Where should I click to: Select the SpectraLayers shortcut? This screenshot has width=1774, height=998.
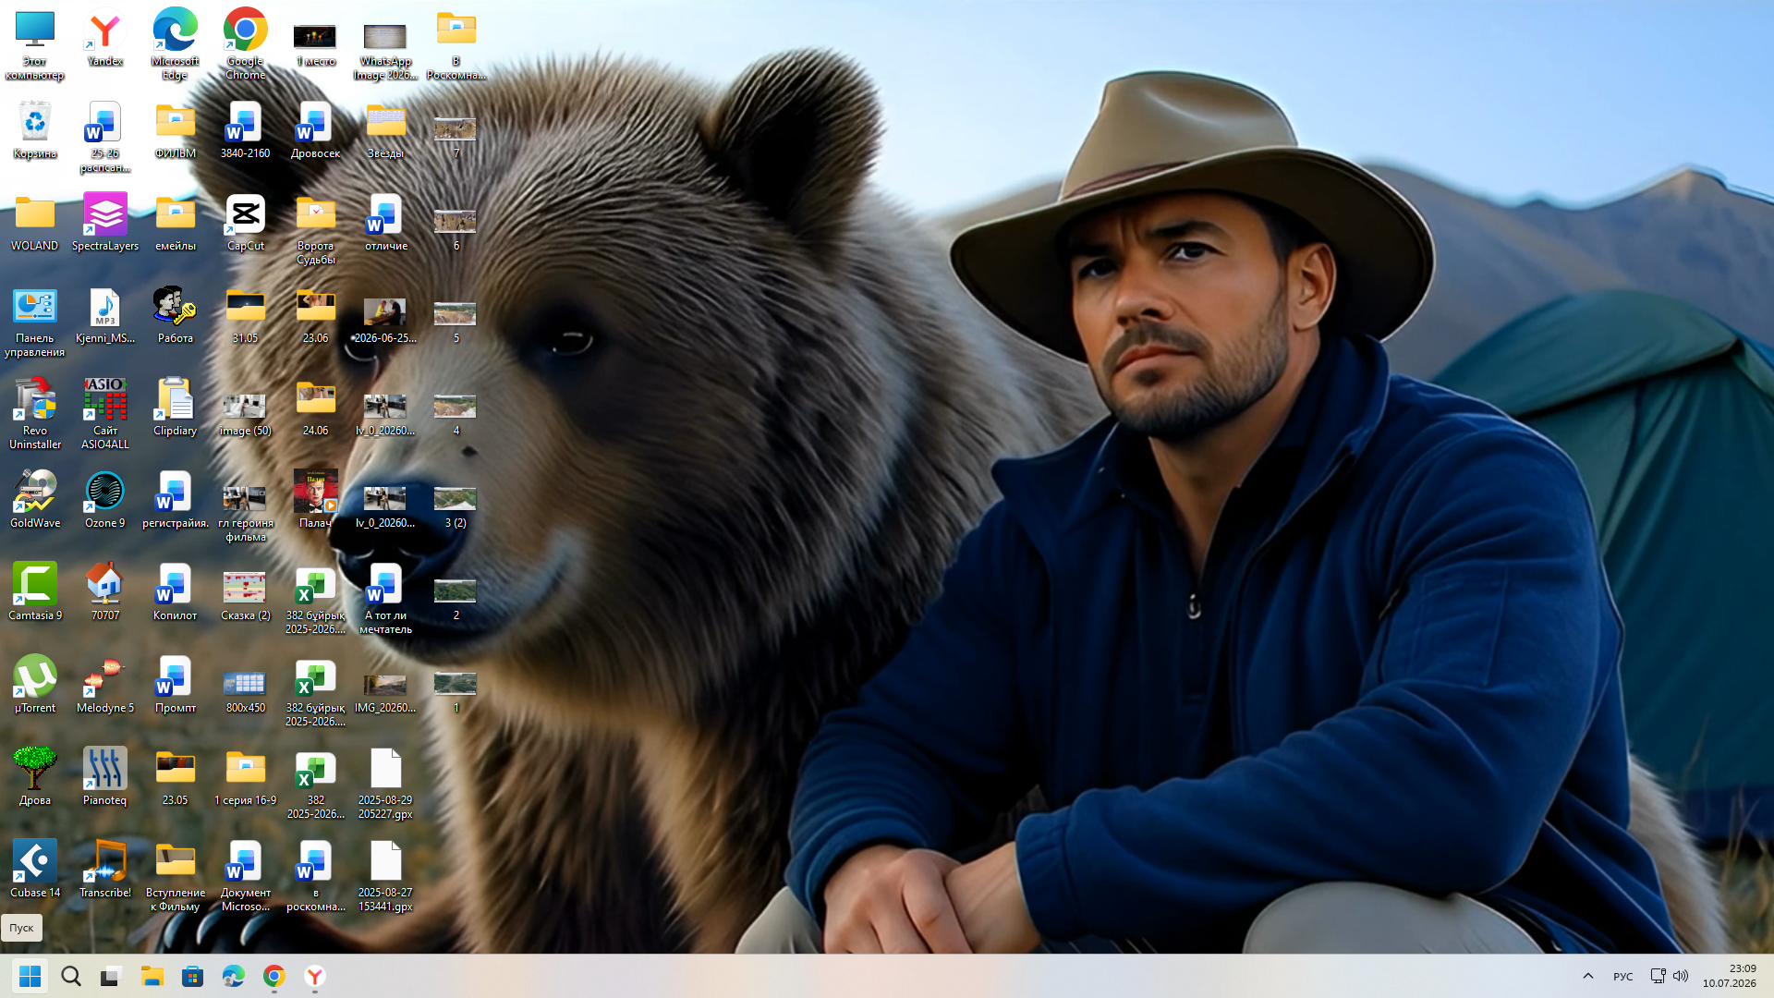click(x=105, y=222)
